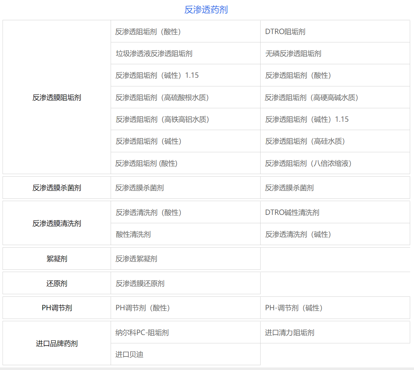Viewport: 414px width, 370px height.
Task: Open 反渗透清洗剂（酸性）link
Action: (149, 212)
